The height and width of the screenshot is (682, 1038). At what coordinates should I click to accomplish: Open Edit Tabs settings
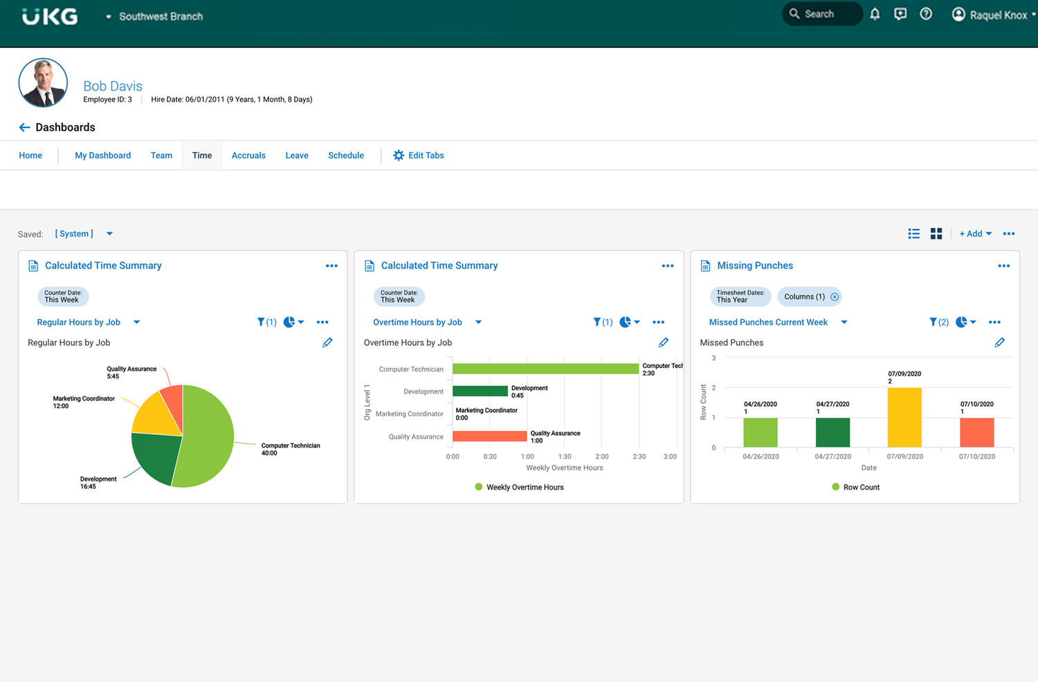419,156
